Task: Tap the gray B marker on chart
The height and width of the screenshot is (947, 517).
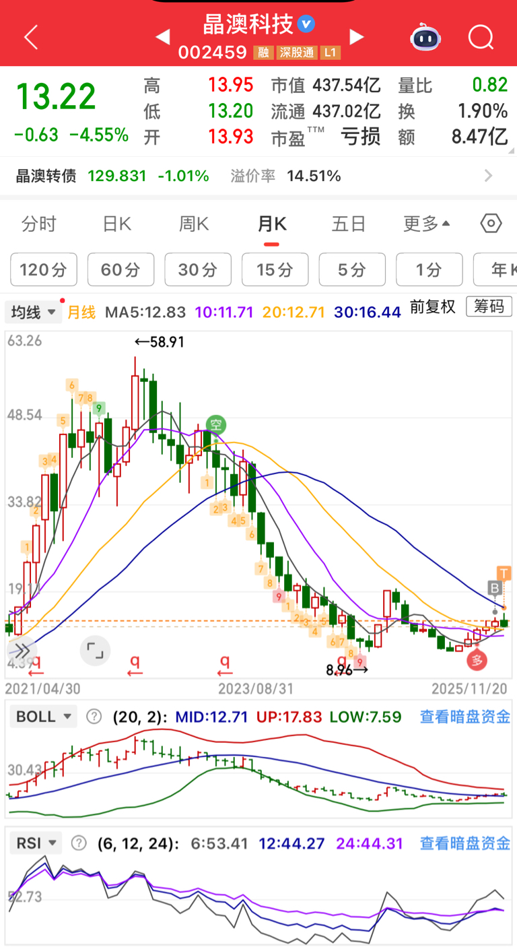Action: pos(495,589)
